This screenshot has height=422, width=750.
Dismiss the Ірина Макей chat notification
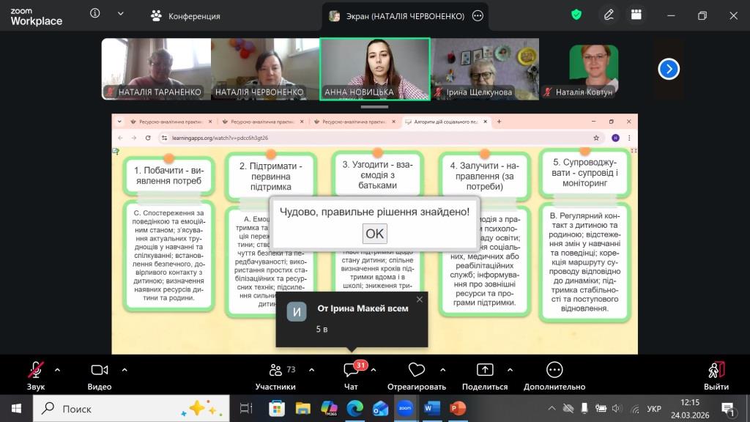[x=420, y=299]
